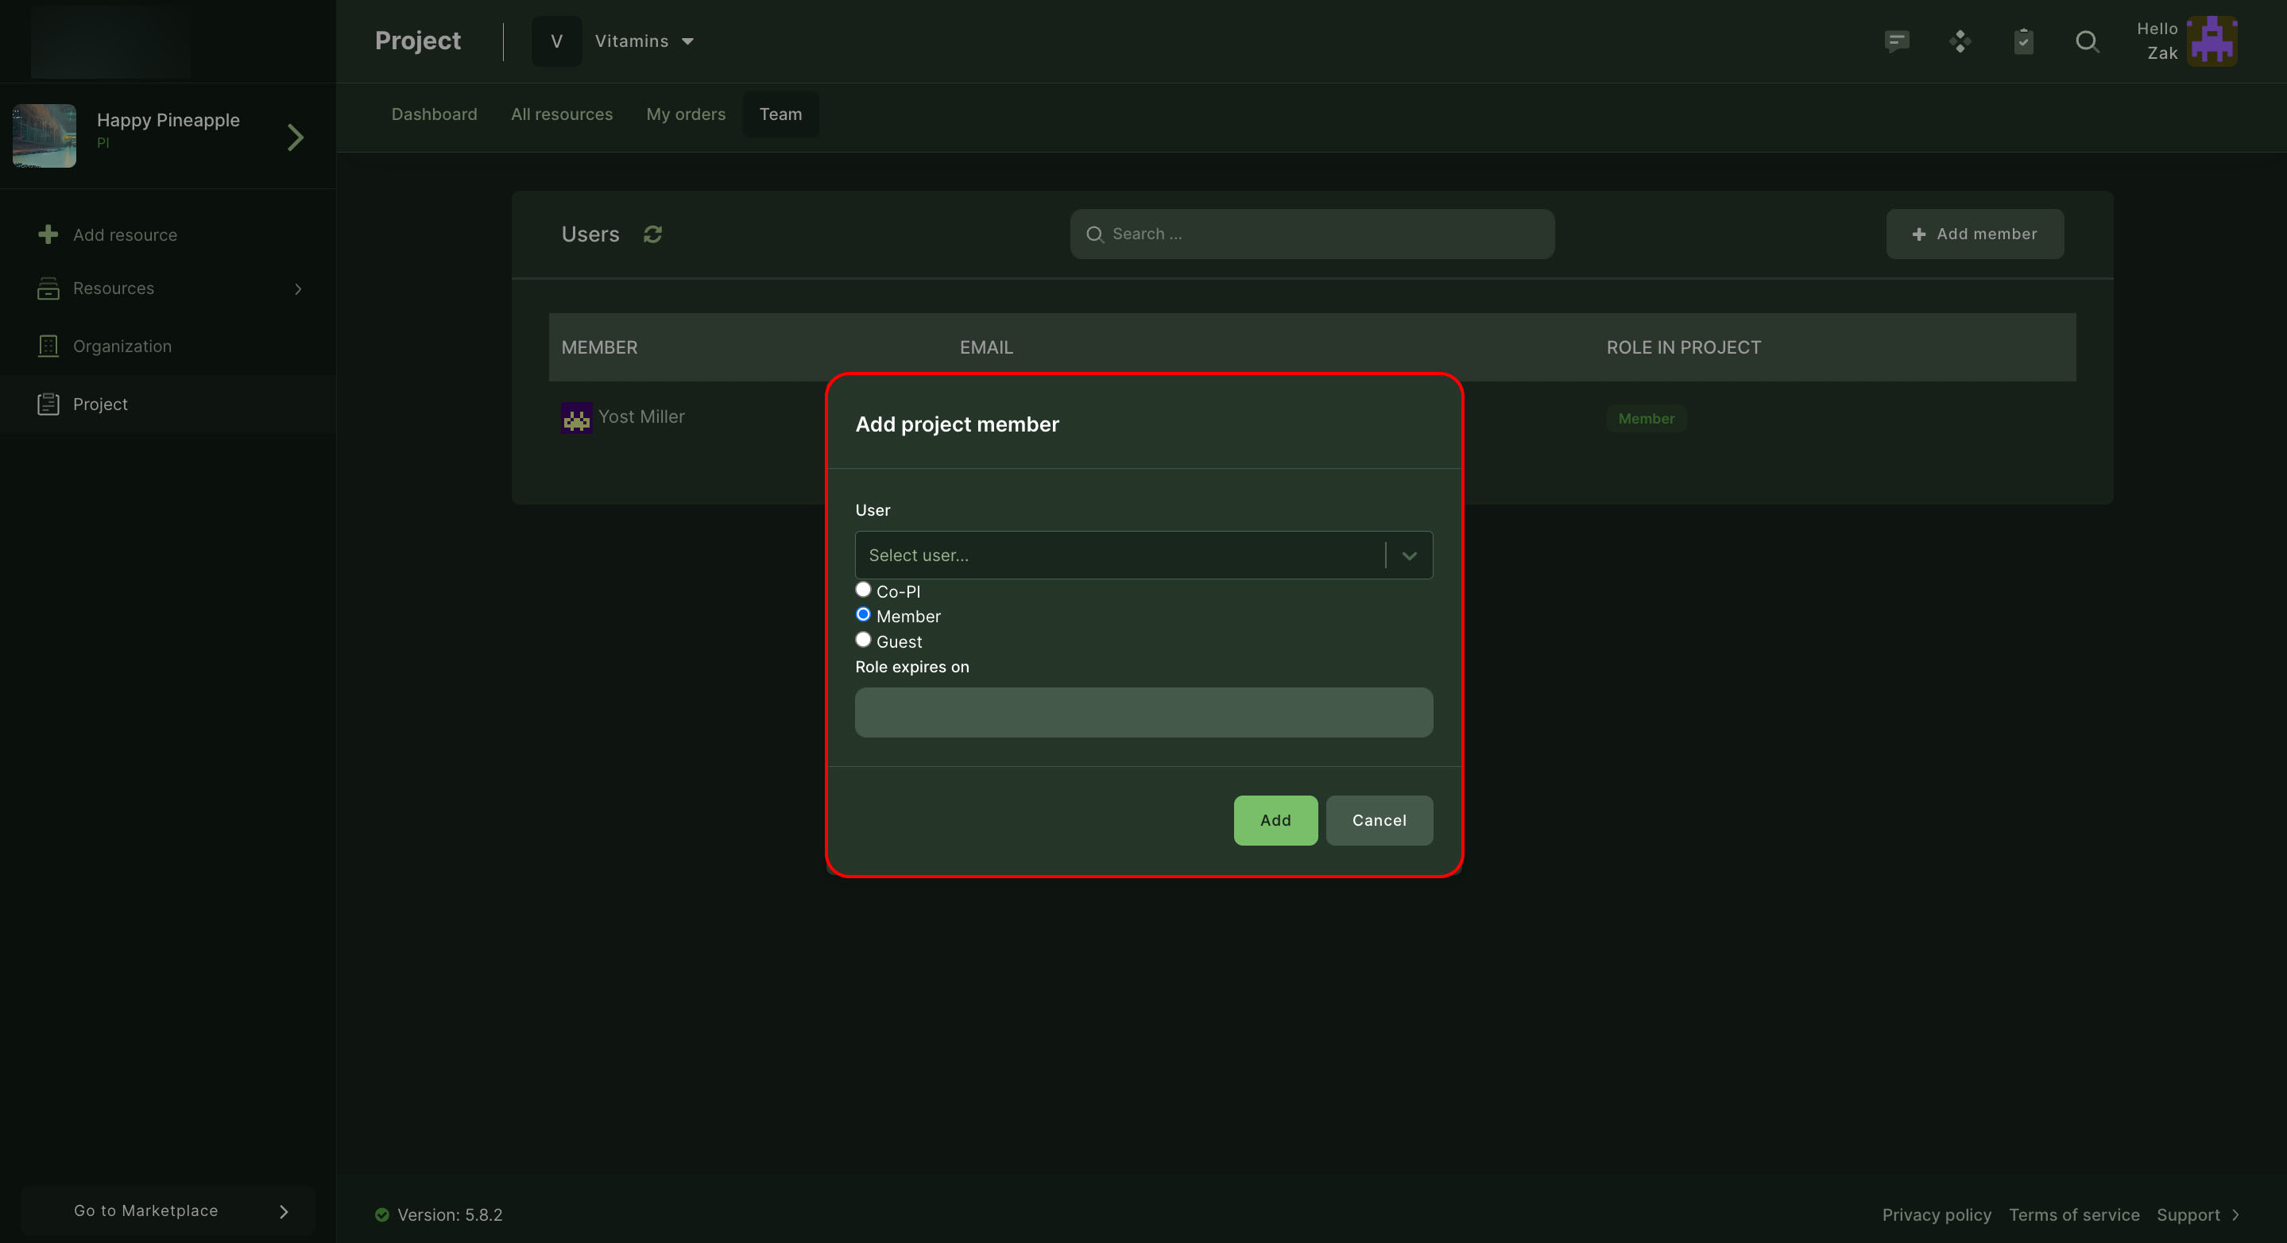This screenshot has width=2287, height=1243.
Task: Cancel the Add project member dialog
Action: coord(1379,820)
